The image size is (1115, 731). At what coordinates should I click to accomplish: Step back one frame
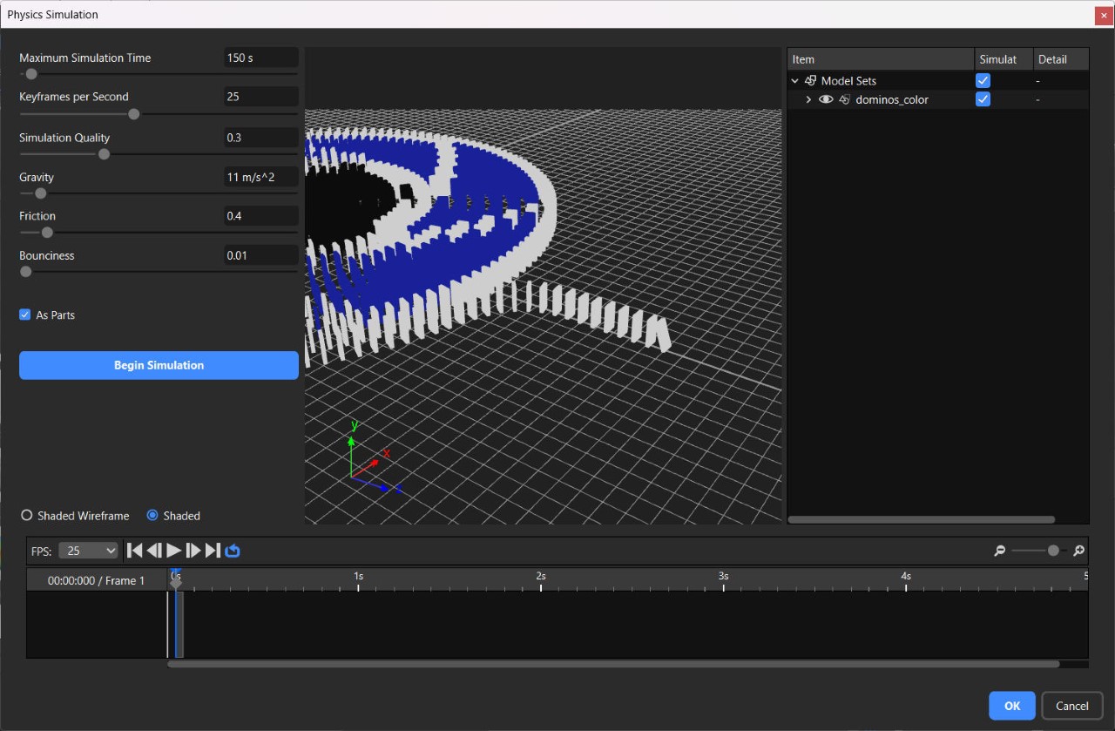(x=154, y=550)
